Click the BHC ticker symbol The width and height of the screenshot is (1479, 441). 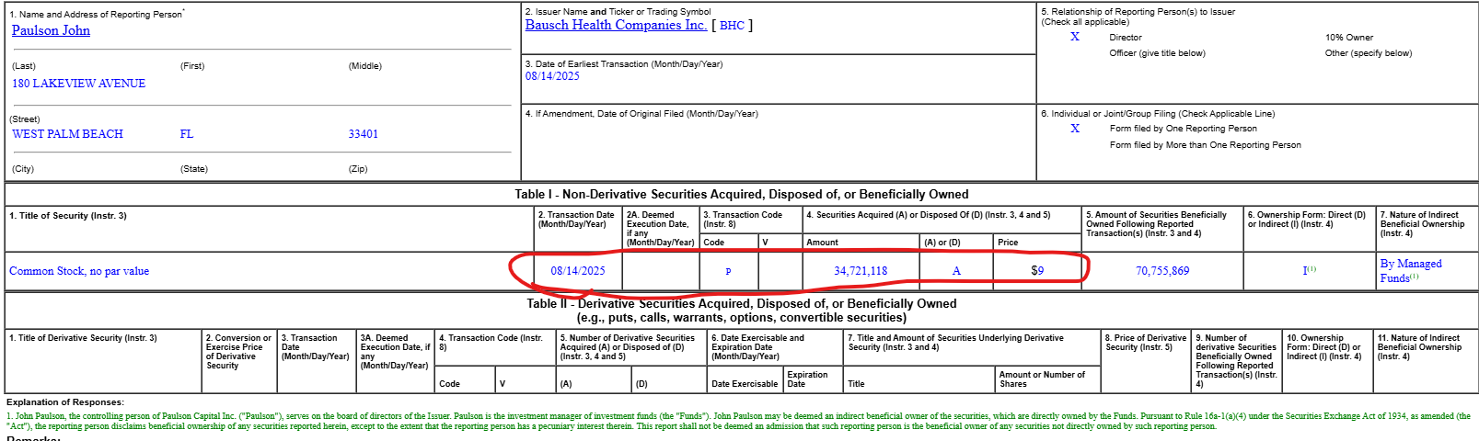click(x=732, y=26)
